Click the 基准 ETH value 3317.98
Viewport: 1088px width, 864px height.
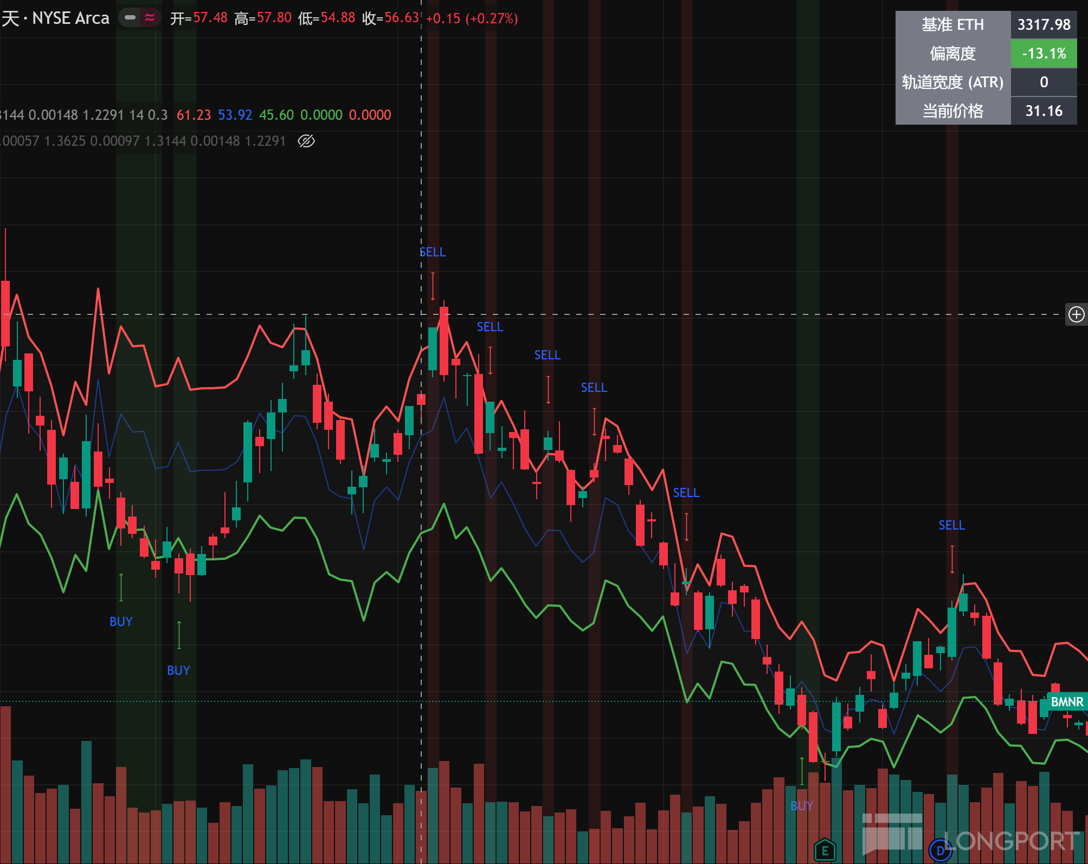click(x=1044, y=25)
